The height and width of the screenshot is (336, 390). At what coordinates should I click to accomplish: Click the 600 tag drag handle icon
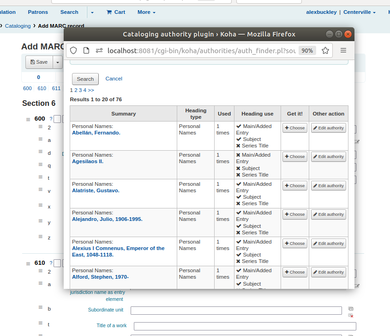[x=28, y=120]
